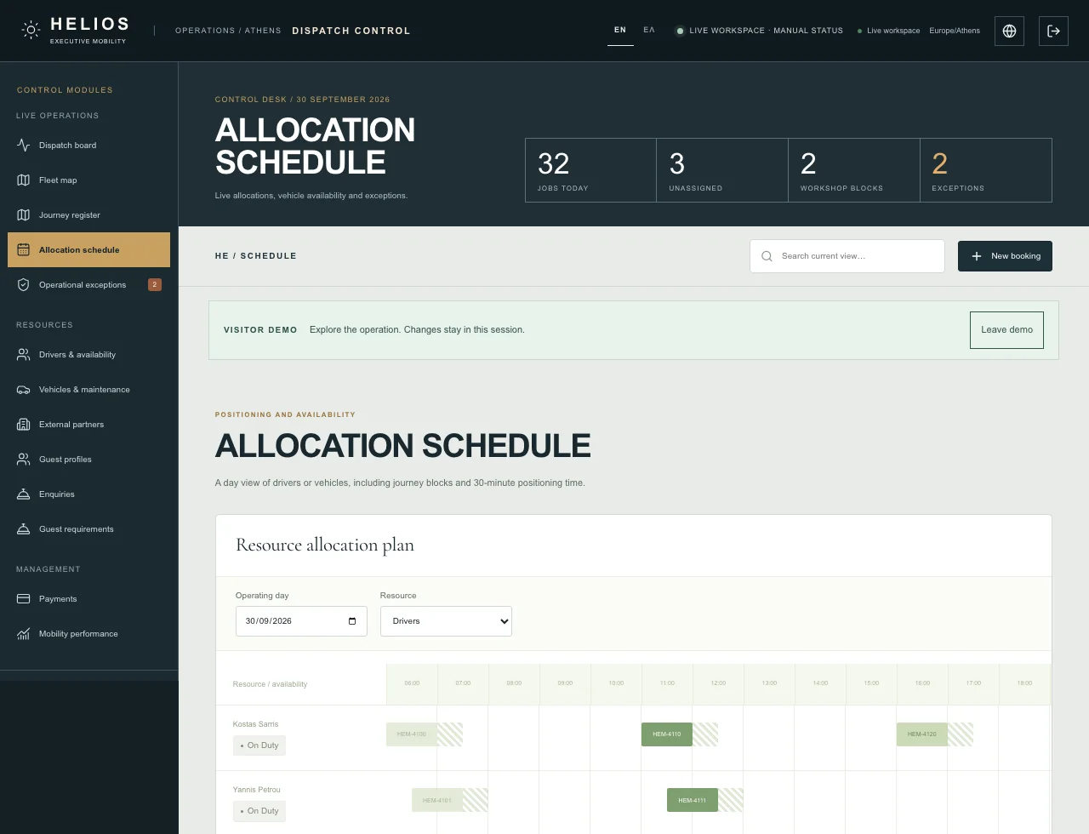Open the date picker calendar icon
Image resolution: width=1089 pixels, height=834 pixels.
(x=352, y=621)
